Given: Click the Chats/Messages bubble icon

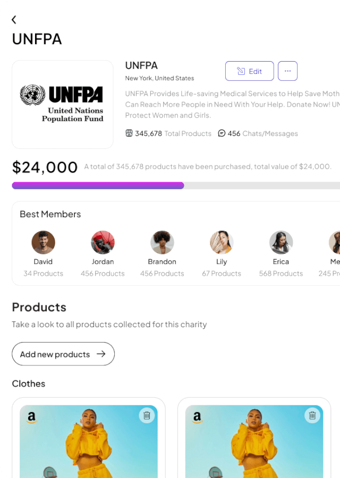Looking at the screenshot, I should [222, 133].
